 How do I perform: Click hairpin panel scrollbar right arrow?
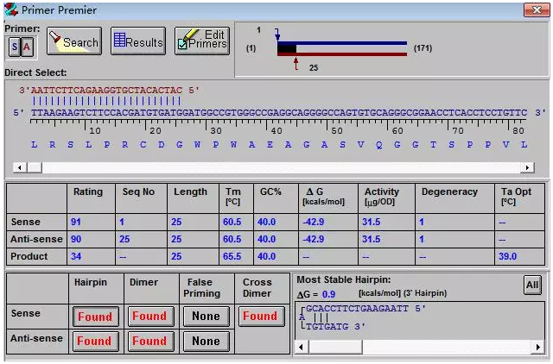coord(537,347)
